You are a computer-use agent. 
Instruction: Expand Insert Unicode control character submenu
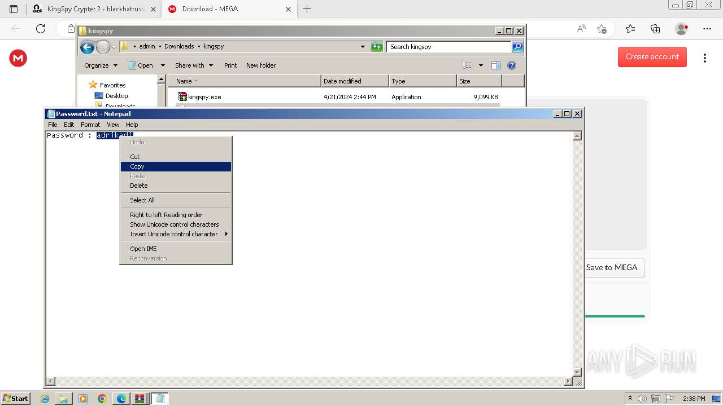click(176, 234)
